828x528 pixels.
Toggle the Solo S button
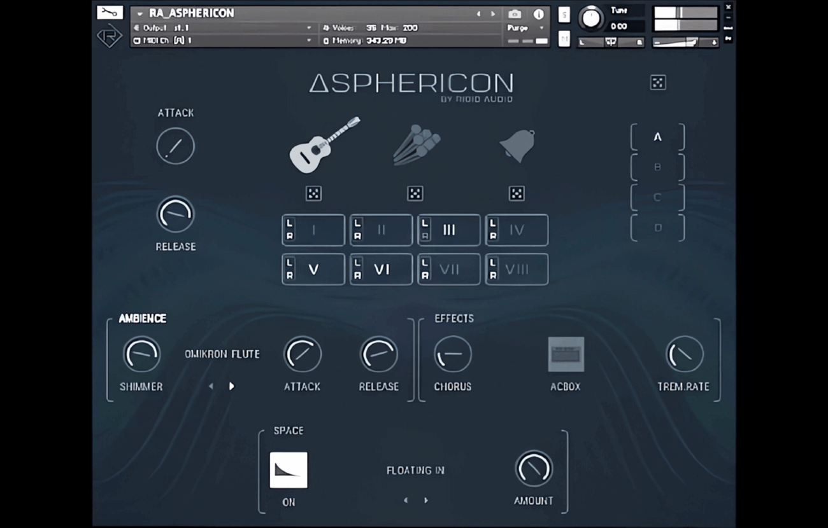tap(564, 15)
